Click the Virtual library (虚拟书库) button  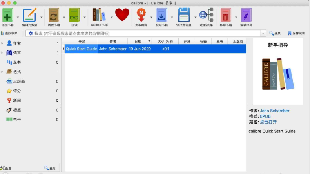(9, 33)
